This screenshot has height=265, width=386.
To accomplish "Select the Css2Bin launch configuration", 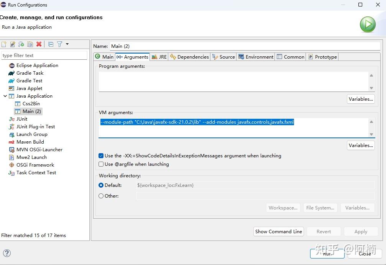I will pos(31,104).
